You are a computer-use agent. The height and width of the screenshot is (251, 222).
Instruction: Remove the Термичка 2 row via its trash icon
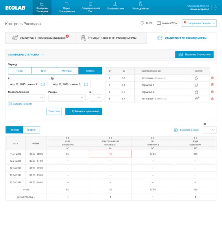[212, 92]
